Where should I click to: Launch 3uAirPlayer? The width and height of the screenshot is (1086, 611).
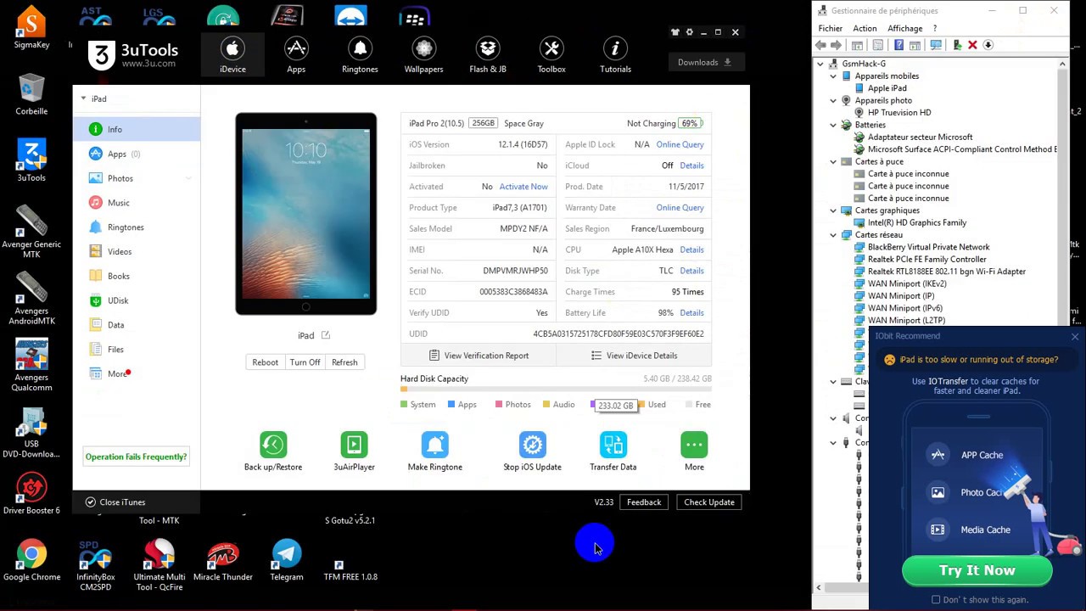[354, 445]
